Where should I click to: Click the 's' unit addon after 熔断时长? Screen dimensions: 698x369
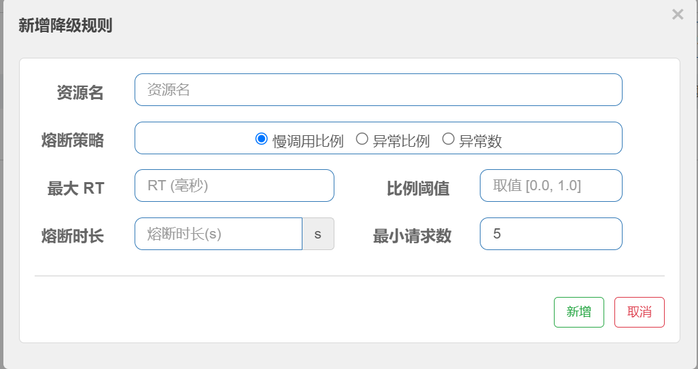coord(318,234)
